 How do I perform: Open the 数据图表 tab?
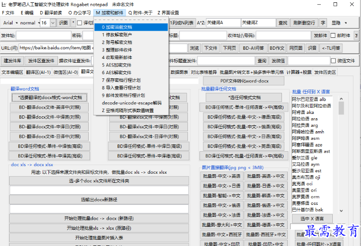click(179, 72)
